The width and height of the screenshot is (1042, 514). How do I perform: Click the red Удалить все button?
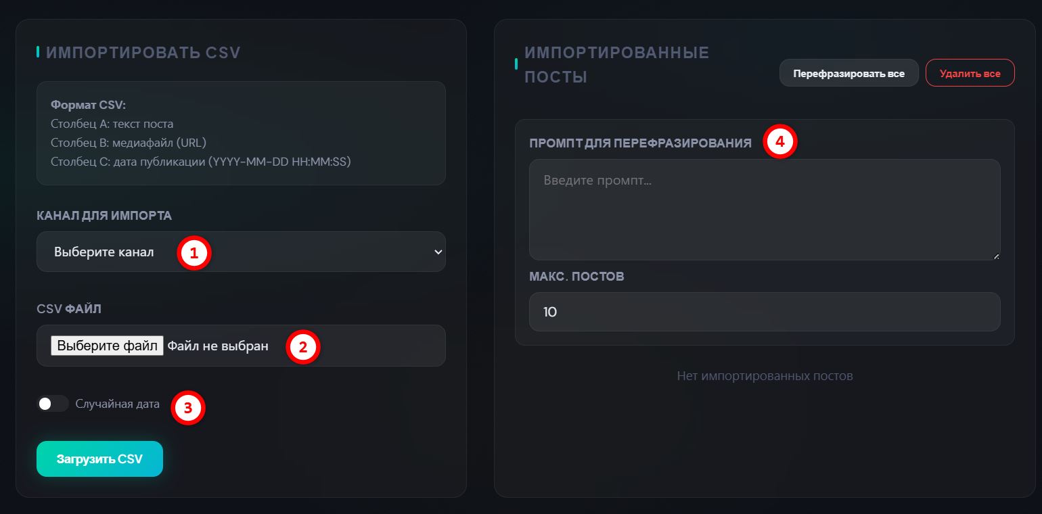[970, 73]
